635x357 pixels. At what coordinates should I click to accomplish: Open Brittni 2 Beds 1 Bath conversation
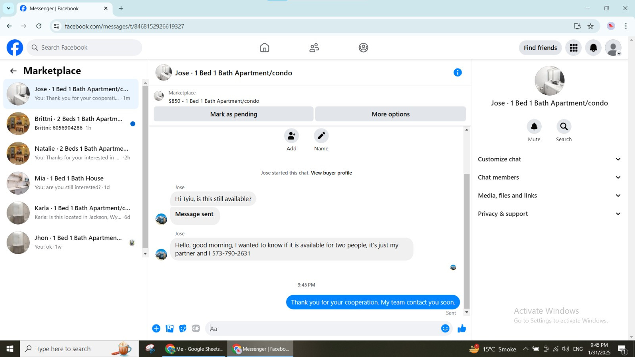(x=71, y=123)
